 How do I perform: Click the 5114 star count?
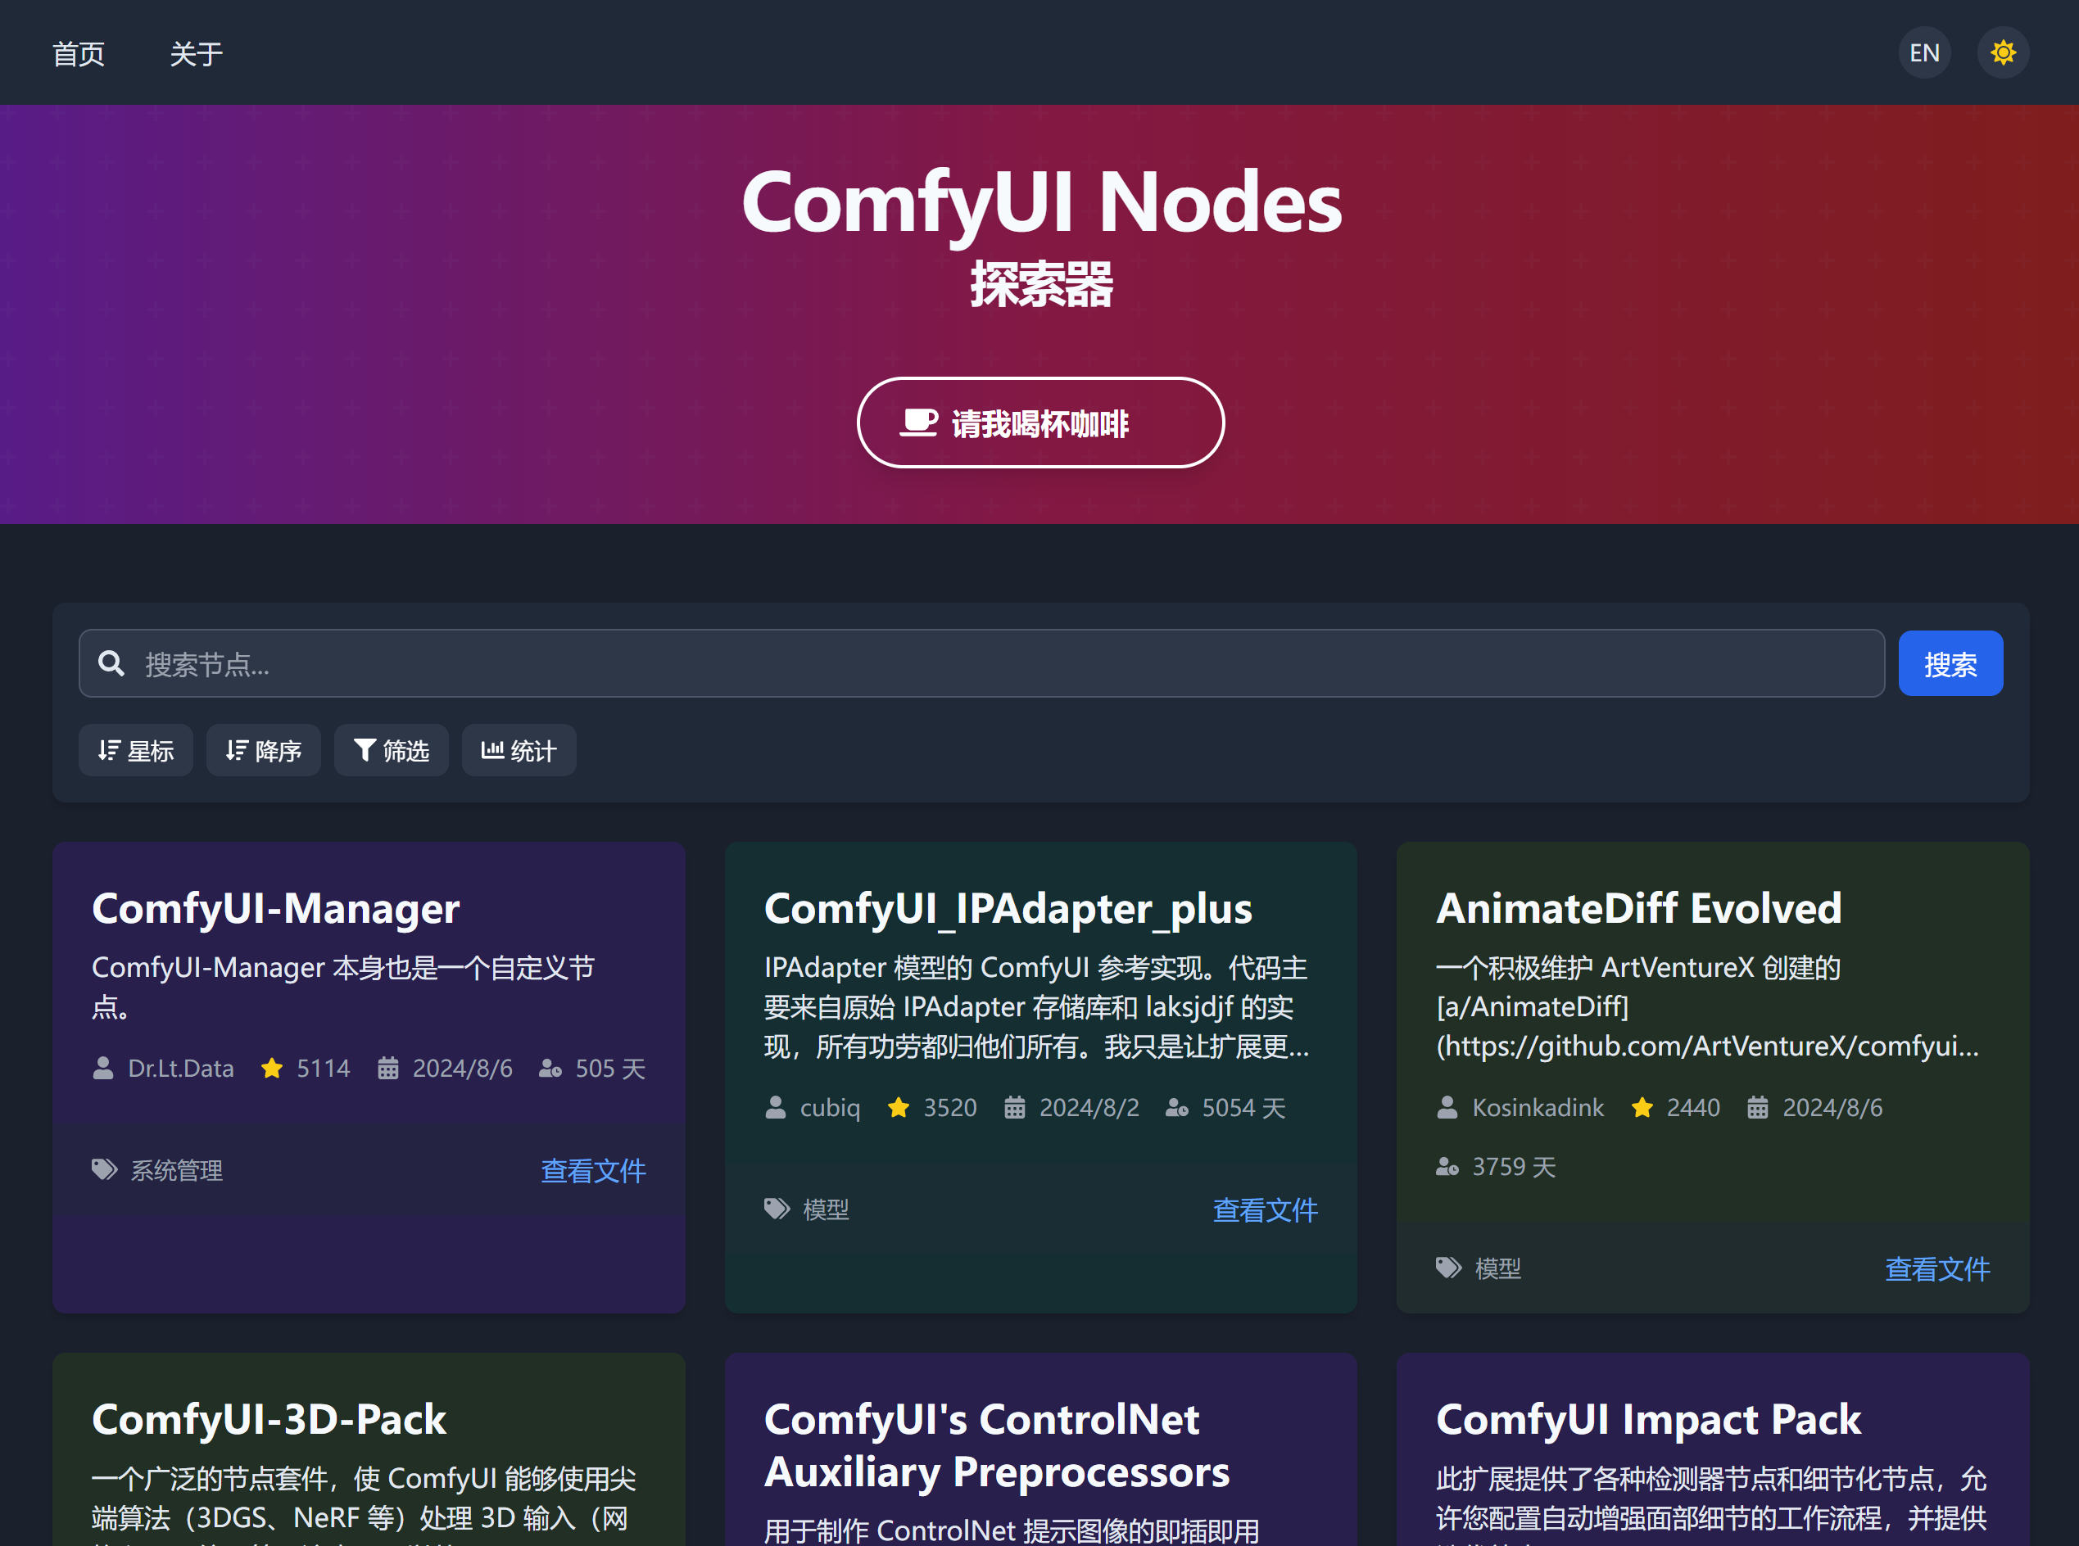pos(323,1068)
